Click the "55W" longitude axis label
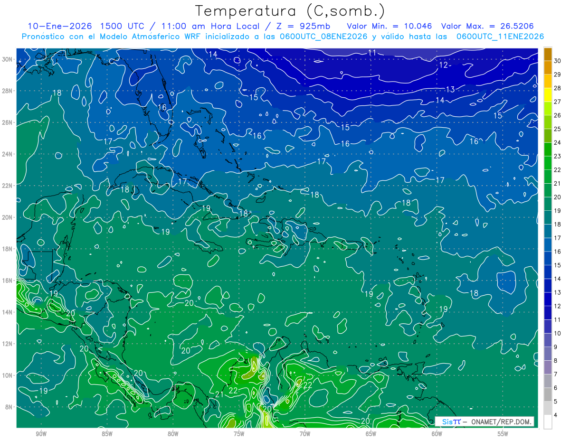 coord(503,434)
